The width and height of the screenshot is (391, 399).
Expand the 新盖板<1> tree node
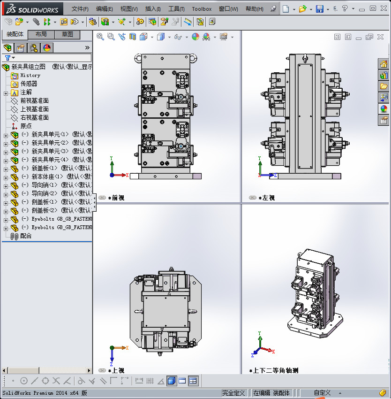click(6, 169)
